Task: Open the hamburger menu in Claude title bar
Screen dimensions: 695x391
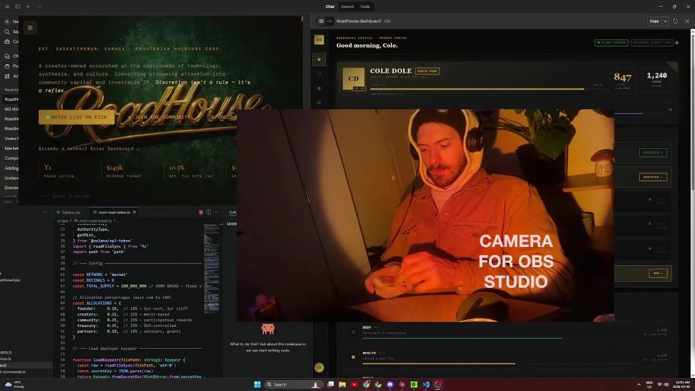Action: coord(7,7)
